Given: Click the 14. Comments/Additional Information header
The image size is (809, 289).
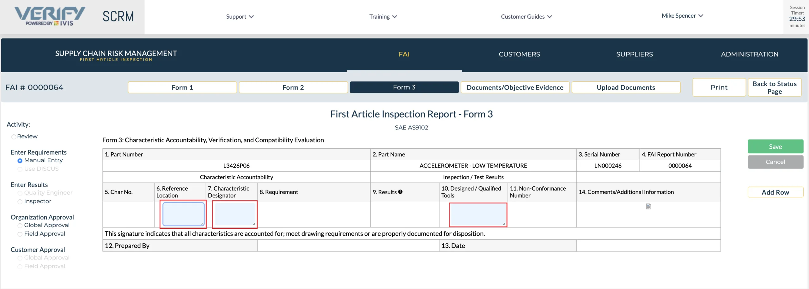Looking at the screenshot, I should pos(648,192).
